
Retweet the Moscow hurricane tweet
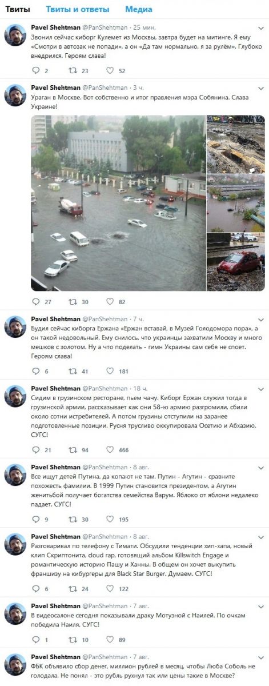click(x=73, y=302)
